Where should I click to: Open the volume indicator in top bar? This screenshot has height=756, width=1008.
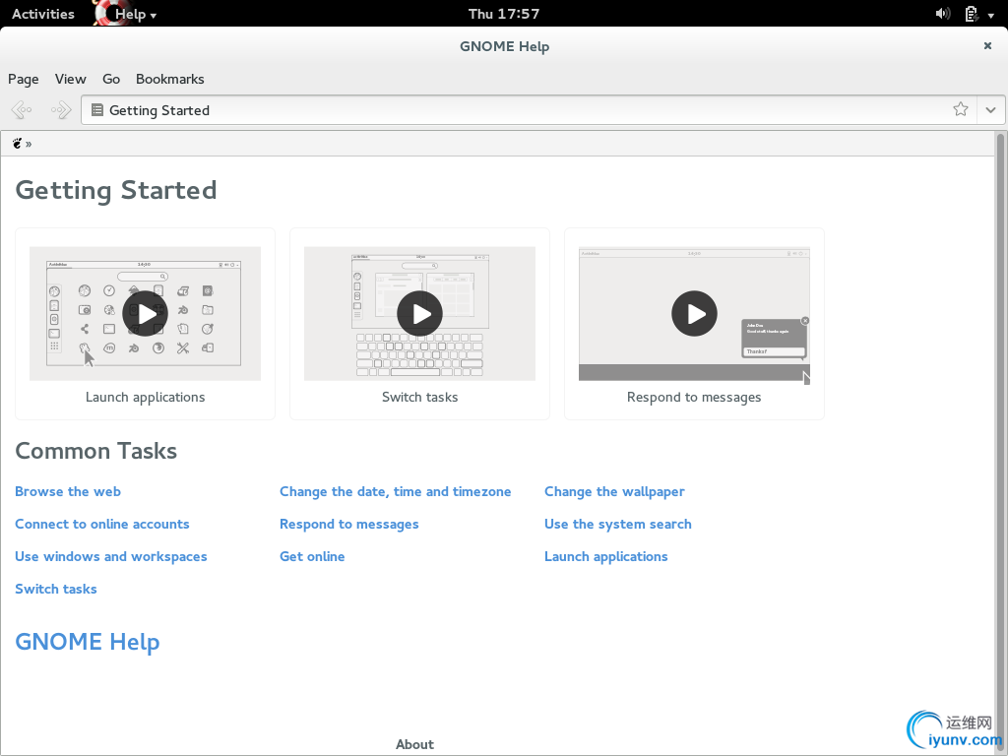pyautogui.click(x=943, y=14)
